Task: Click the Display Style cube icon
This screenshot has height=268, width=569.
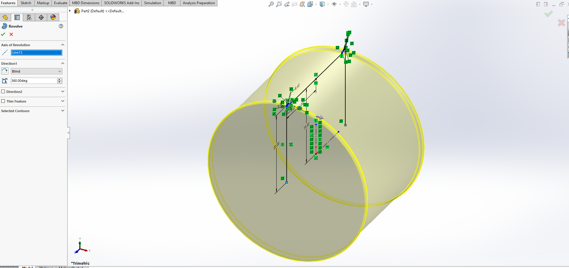Action: click(322, 4)
